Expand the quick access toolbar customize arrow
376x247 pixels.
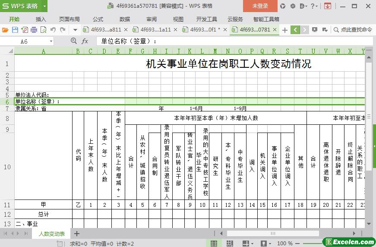[x=75, y=30]
